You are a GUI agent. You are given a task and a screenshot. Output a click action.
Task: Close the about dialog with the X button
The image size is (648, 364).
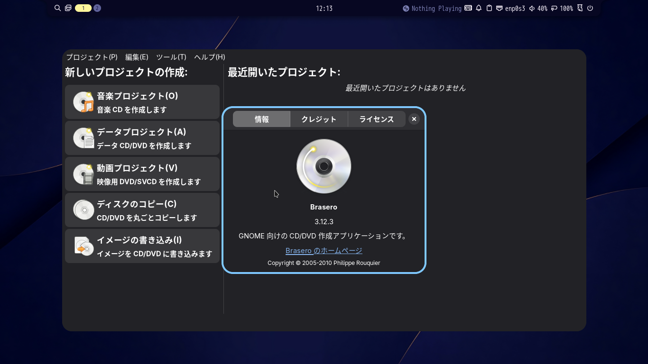[414, 119]
